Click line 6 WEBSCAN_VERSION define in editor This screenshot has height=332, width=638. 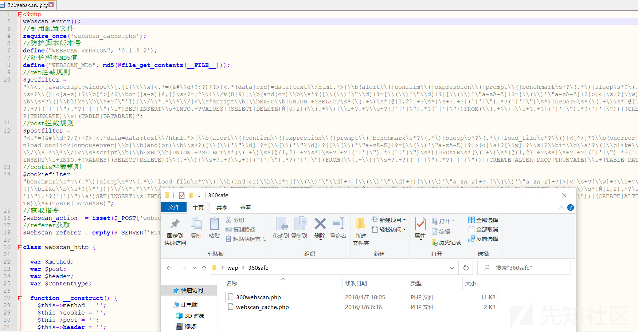[90, 51]
